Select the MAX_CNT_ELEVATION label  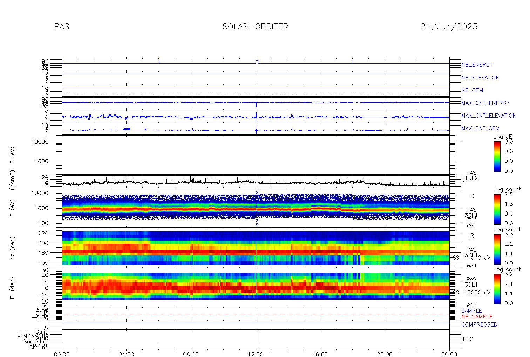[489, 115]
